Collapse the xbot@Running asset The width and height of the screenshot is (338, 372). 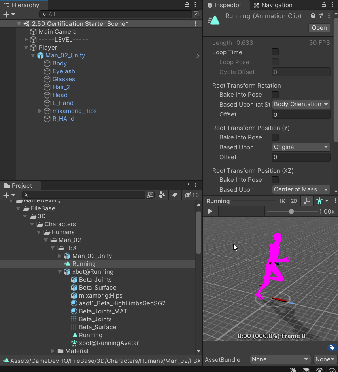pyautogui.click(x=60, y=272)
